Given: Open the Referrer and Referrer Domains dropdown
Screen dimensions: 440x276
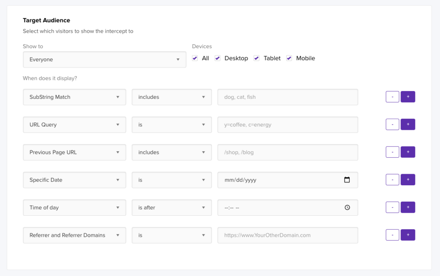Looking at the screenshot, I should click(74, 235).
